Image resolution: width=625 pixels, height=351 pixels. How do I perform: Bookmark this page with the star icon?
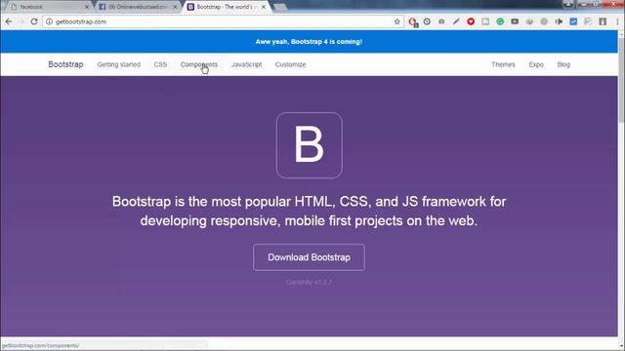click(x=397, y=21)
